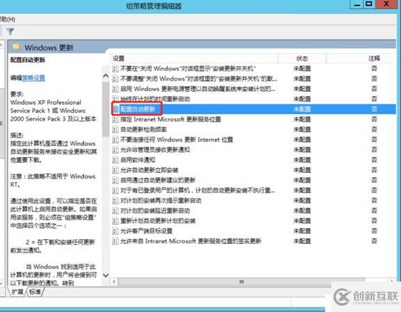This screenshot has height=312, width=401.
Task: Click icon of 启用软件通知 policy
Action: point(116,160)
